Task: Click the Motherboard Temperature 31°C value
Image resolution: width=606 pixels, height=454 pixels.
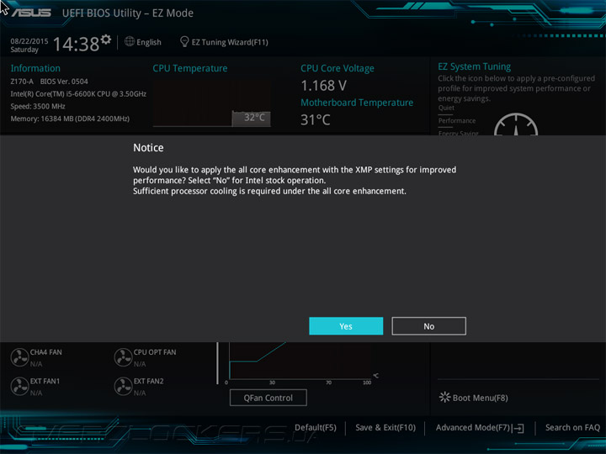Action: (x=316, y=119)
